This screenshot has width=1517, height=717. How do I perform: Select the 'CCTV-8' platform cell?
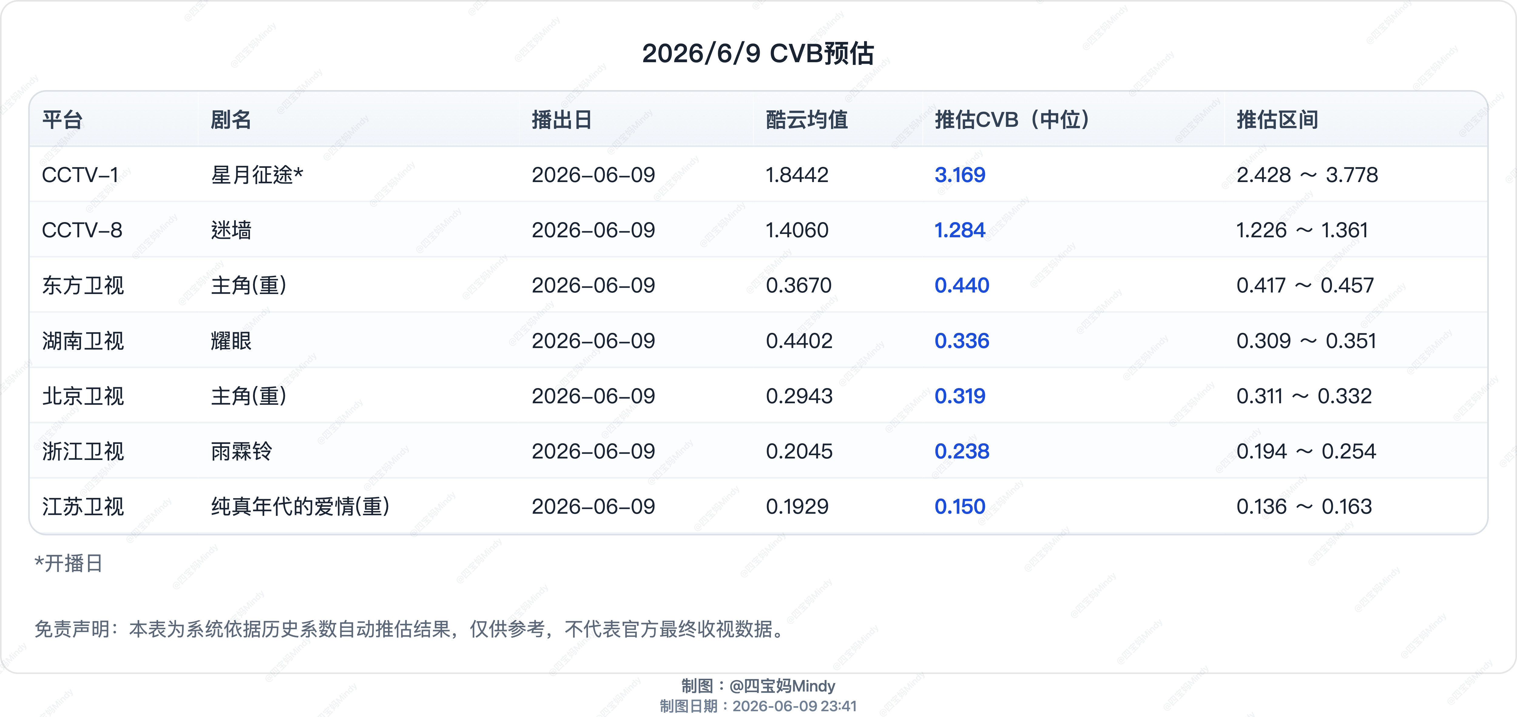tap(82, 230)
